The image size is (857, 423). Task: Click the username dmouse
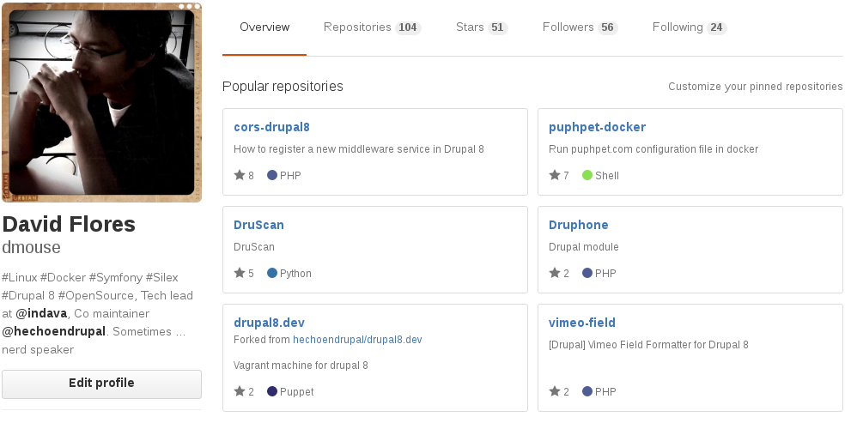pos(31,247)
